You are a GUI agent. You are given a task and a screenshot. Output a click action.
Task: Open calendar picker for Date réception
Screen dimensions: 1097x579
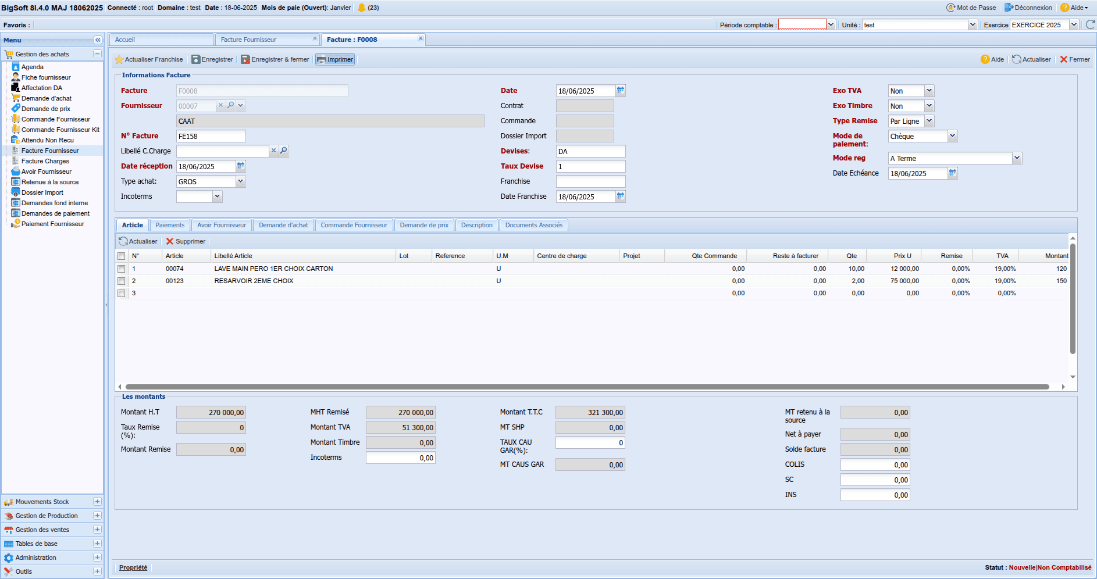point(241,166)
